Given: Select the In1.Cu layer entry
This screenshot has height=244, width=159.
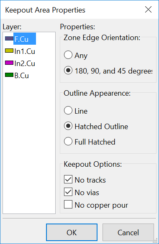Looking at the screenshot, I should pos(25,51).
